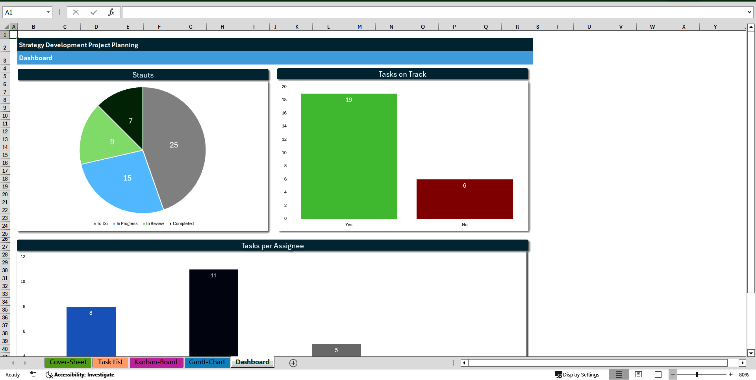Switch to the Task List tab
This screenshot has height=380, width=756.
click(111, 362)
